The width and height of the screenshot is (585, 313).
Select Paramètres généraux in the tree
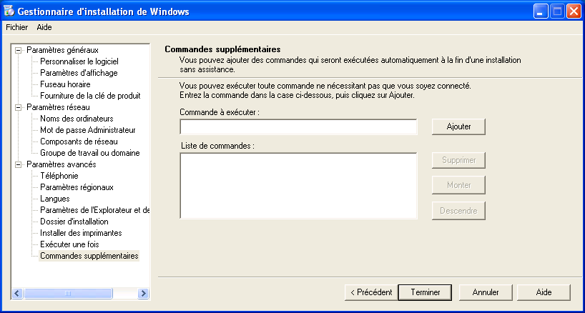(62, 50)
